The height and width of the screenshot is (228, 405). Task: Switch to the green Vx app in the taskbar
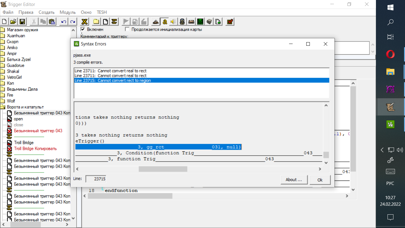click(x=390, y=124)
